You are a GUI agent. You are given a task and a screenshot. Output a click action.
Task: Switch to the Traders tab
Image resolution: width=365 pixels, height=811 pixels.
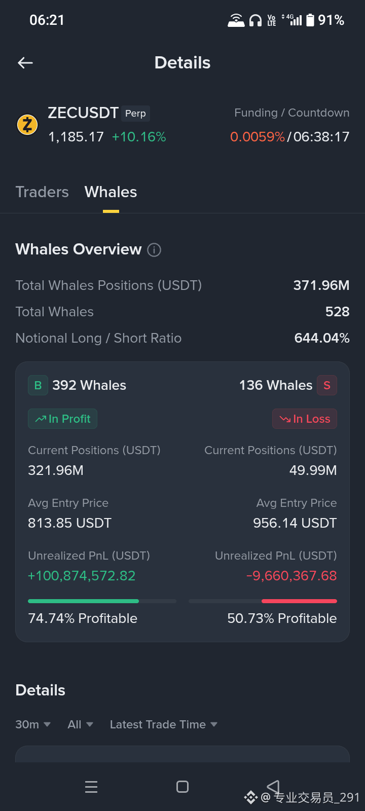tap(42, 192)
